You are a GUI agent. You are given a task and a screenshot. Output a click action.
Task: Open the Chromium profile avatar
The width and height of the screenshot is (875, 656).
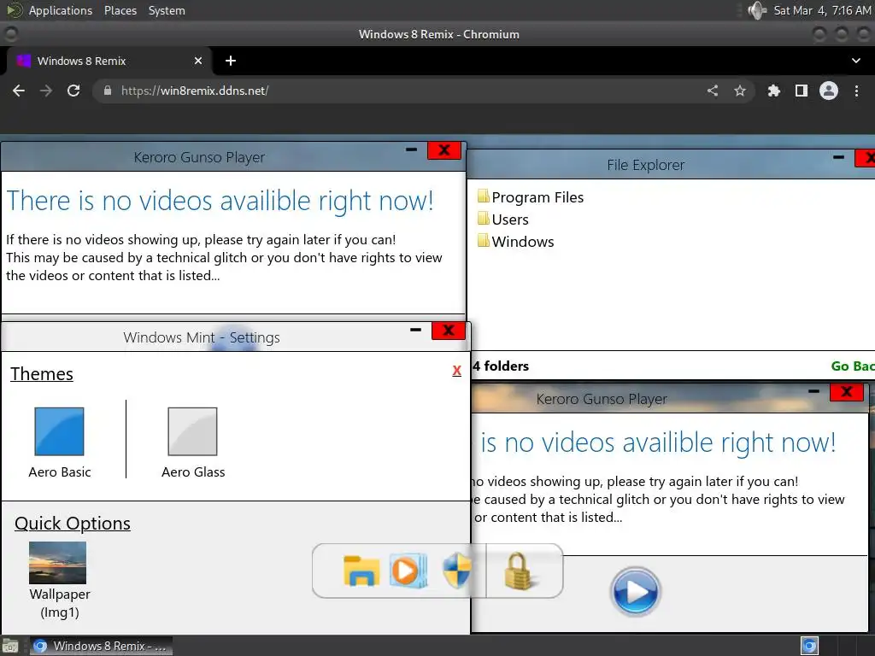(829, 91)
